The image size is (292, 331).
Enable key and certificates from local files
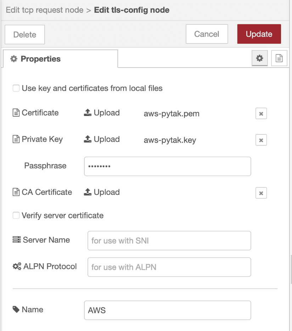[16, 88]
